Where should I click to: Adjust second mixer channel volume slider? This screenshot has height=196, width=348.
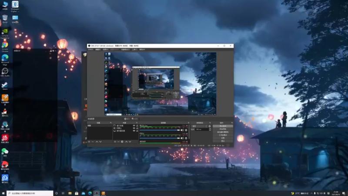[x=160, y=138]
